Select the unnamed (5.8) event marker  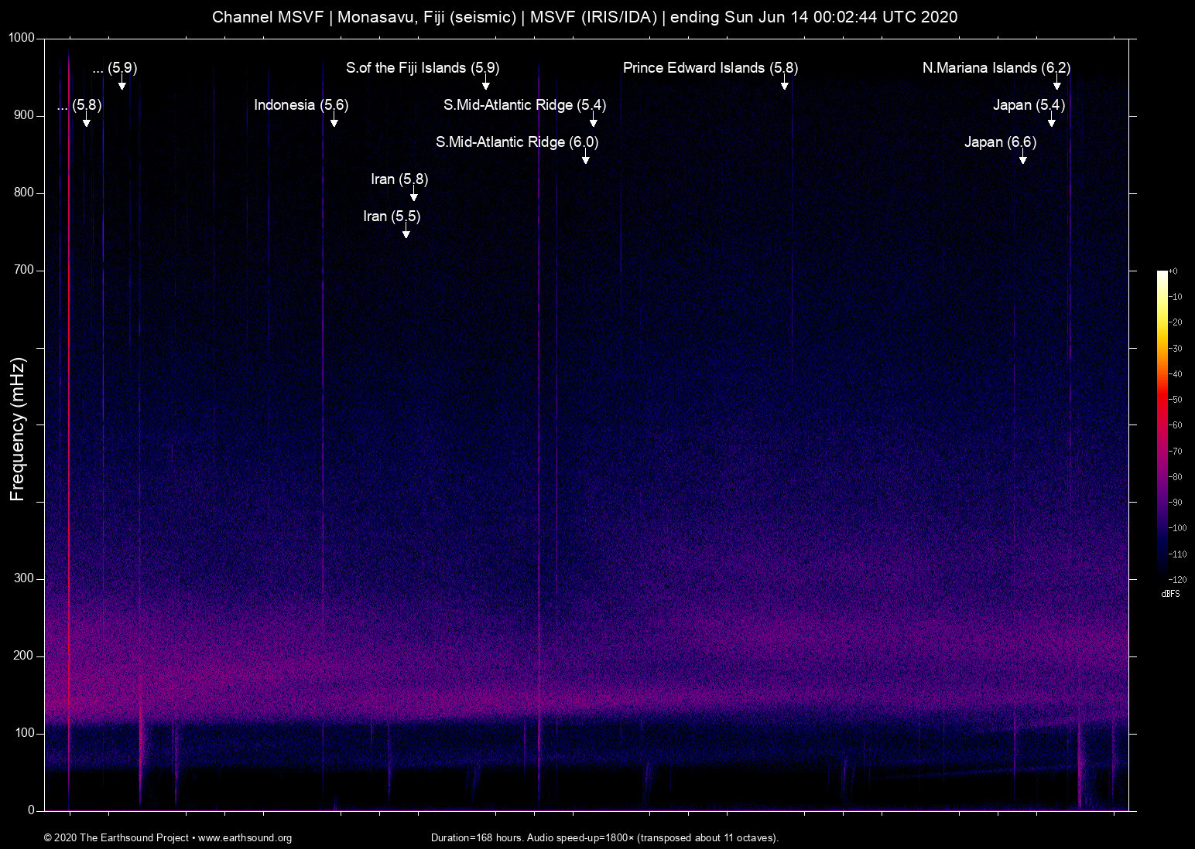point(79,106)
